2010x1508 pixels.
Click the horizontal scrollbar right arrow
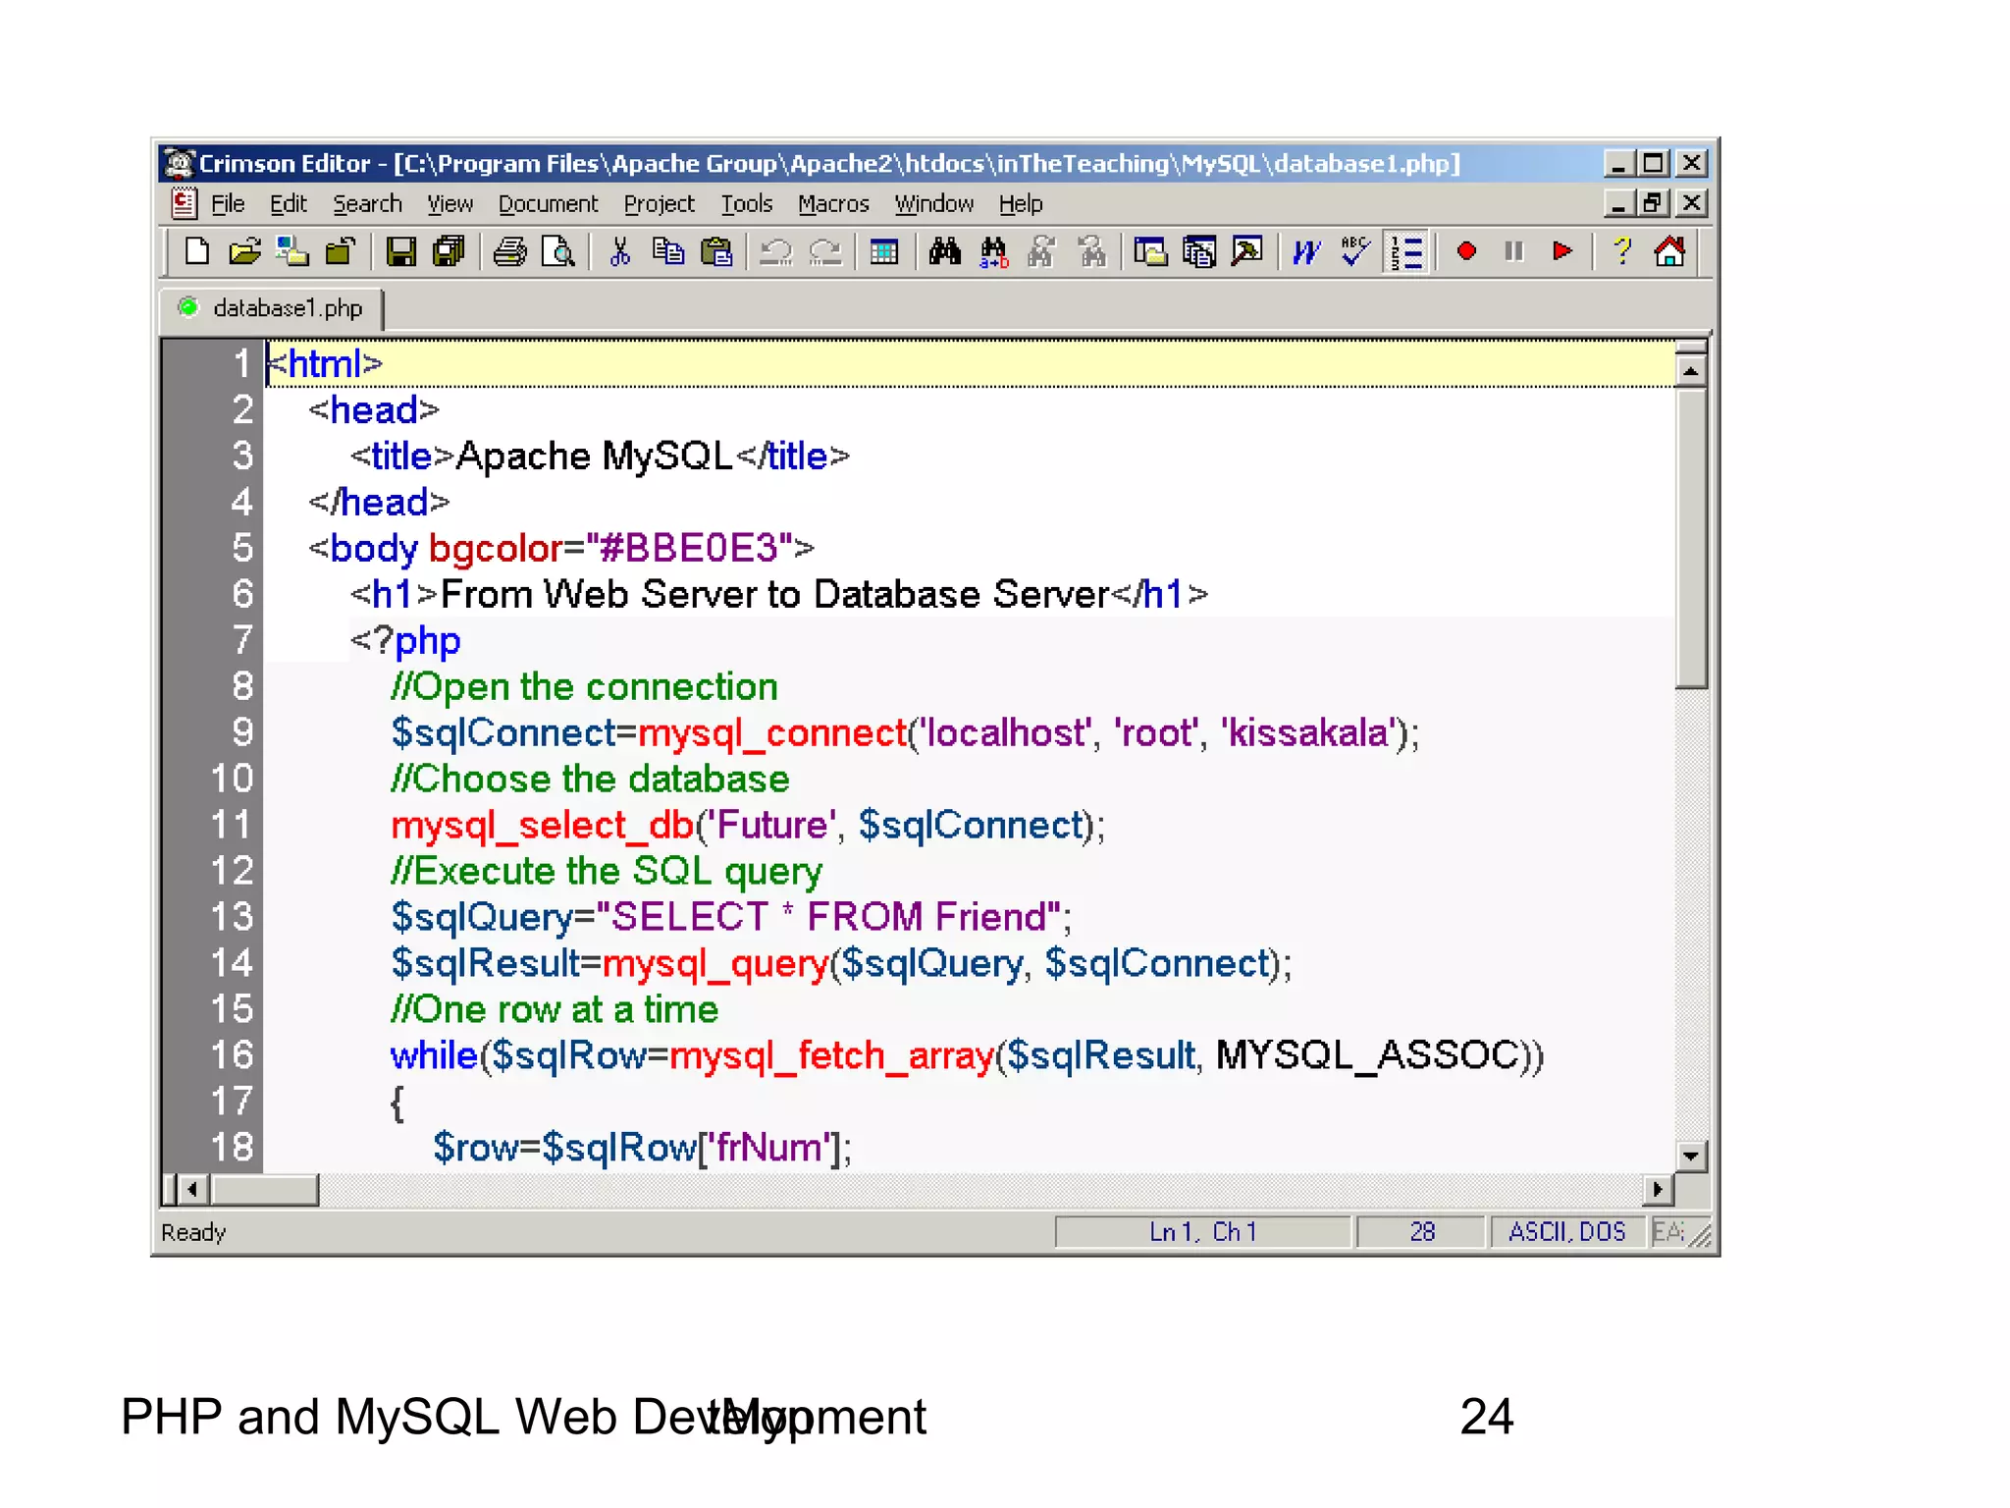[1658, 1190]
